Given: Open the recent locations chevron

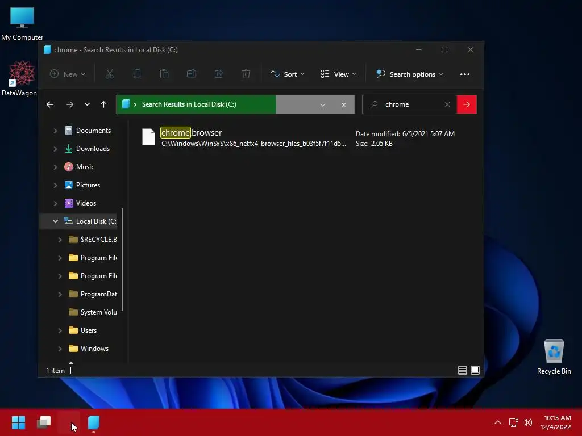Looking at the screenshot, I should pyautogui.click(x=87, y=104).
